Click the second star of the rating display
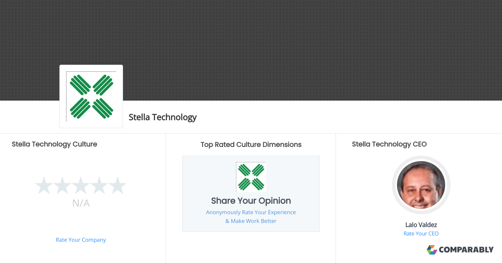Screen dimensions: 502x263 (x=62, y=185)
